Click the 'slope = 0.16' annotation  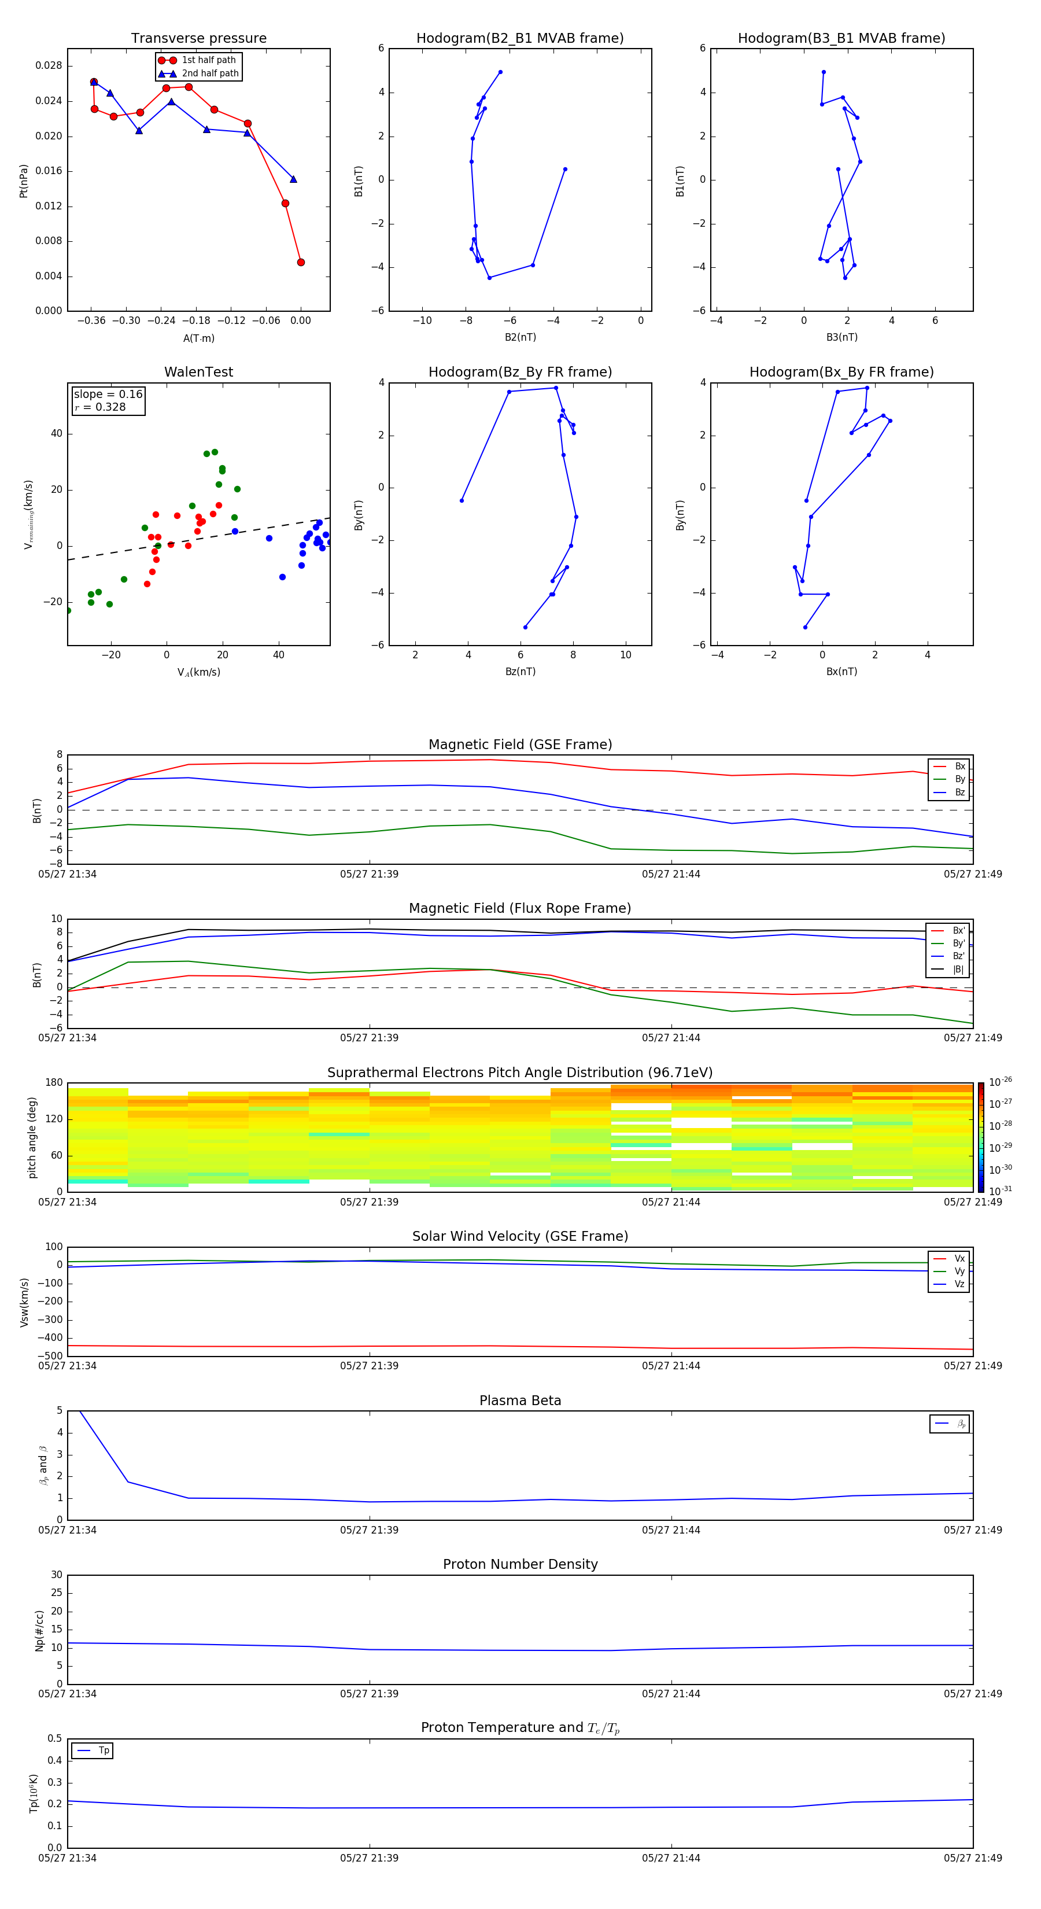[x=108, y=395]
